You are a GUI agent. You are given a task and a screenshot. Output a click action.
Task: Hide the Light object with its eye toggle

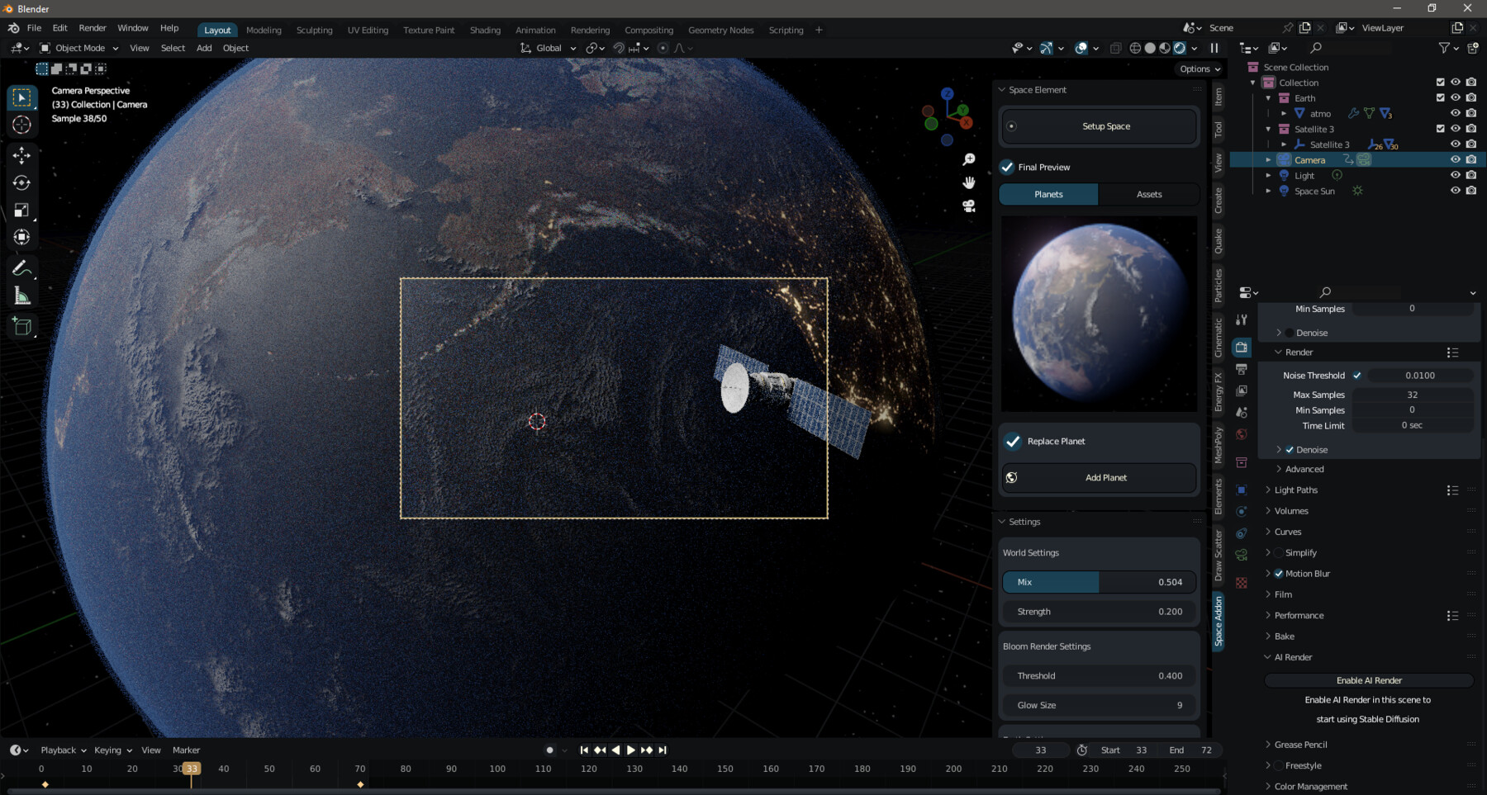1456,175
